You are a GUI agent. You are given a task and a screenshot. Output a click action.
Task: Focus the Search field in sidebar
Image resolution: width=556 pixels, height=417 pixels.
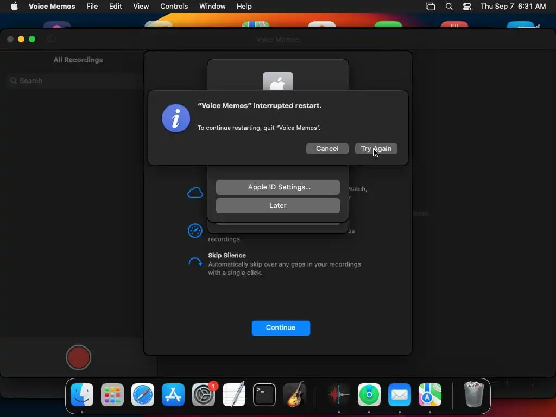coord(74,81)
